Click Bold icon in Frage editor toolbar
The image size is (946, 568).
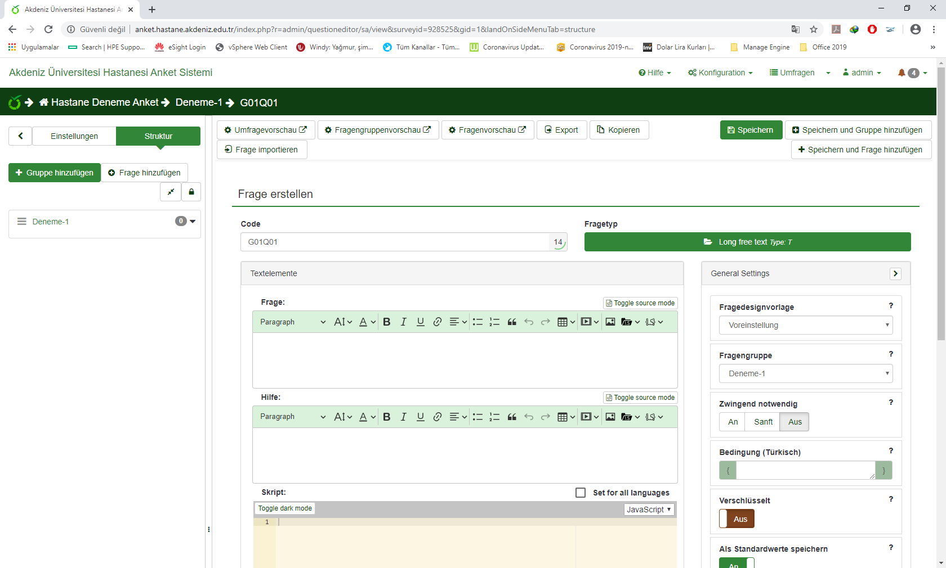[386, 322]
